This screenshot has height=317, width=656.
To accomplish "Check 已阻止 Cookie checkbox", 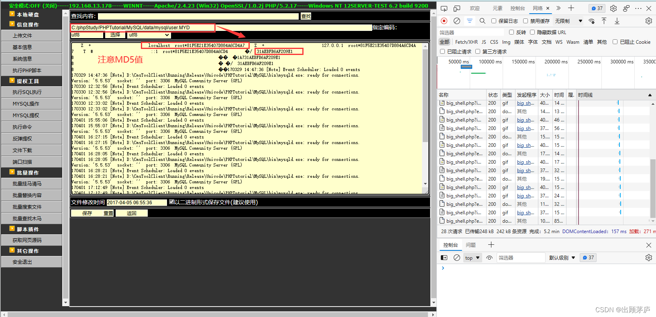I will tap(615, 42).
